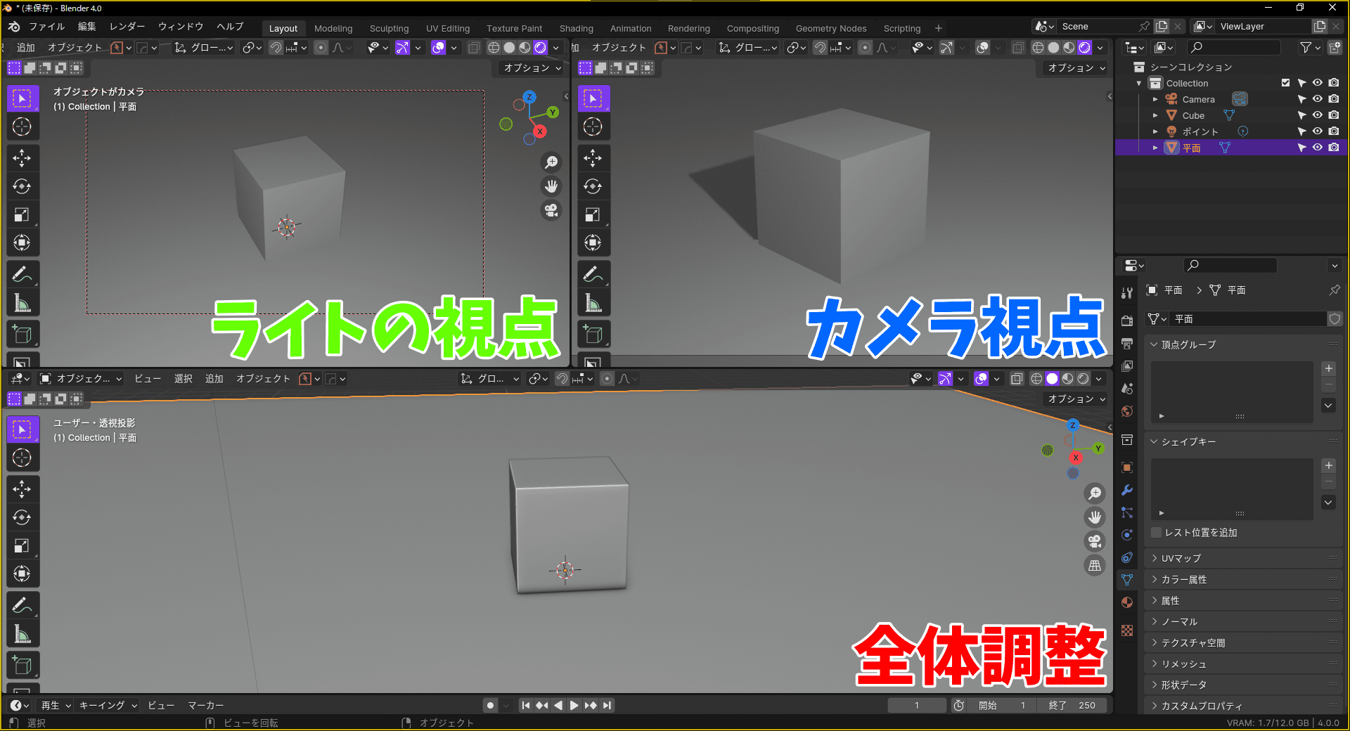Enable レスト位置を追加 checkbox
1350x731 pixels.
click(1156, 532)
